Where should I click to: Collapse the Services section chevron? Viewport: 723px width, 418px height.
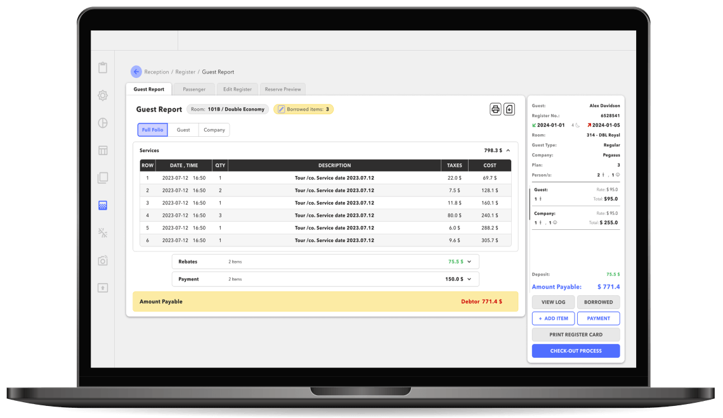[508, 151]
